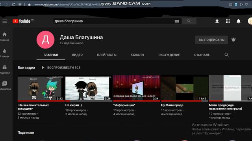This screenshot has width=252, height=141.
Task: Click the 12 подписчиков count
Action: (72, 43)
